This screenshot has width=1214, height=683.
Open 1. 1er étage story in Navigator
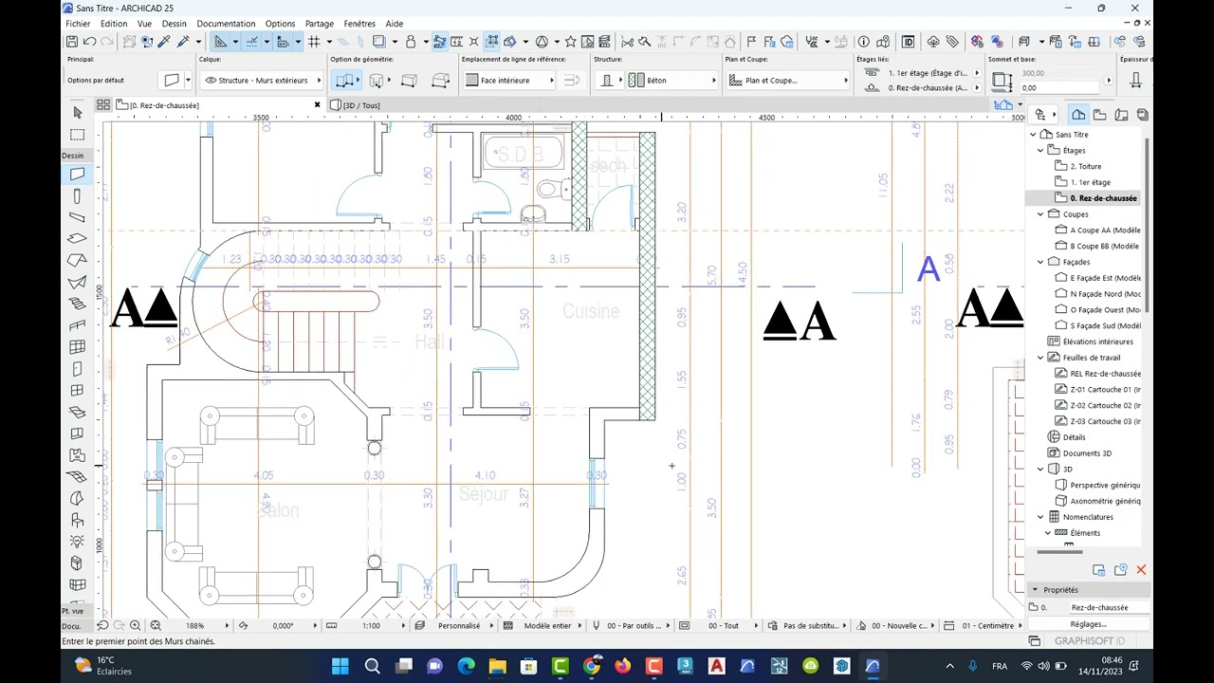click(1091, 182)
